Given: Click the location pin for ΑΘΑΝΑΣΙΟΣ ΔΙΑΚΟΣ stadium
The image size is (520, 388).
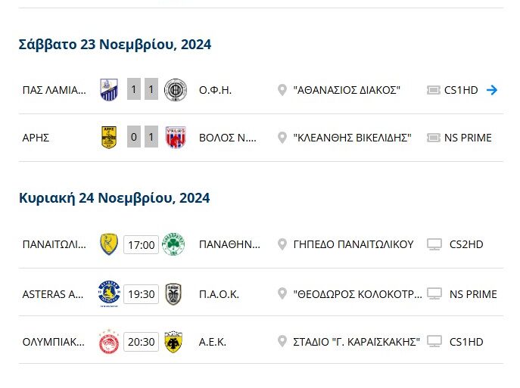Looking at the screenshot, I should click(x=282, y=90).
